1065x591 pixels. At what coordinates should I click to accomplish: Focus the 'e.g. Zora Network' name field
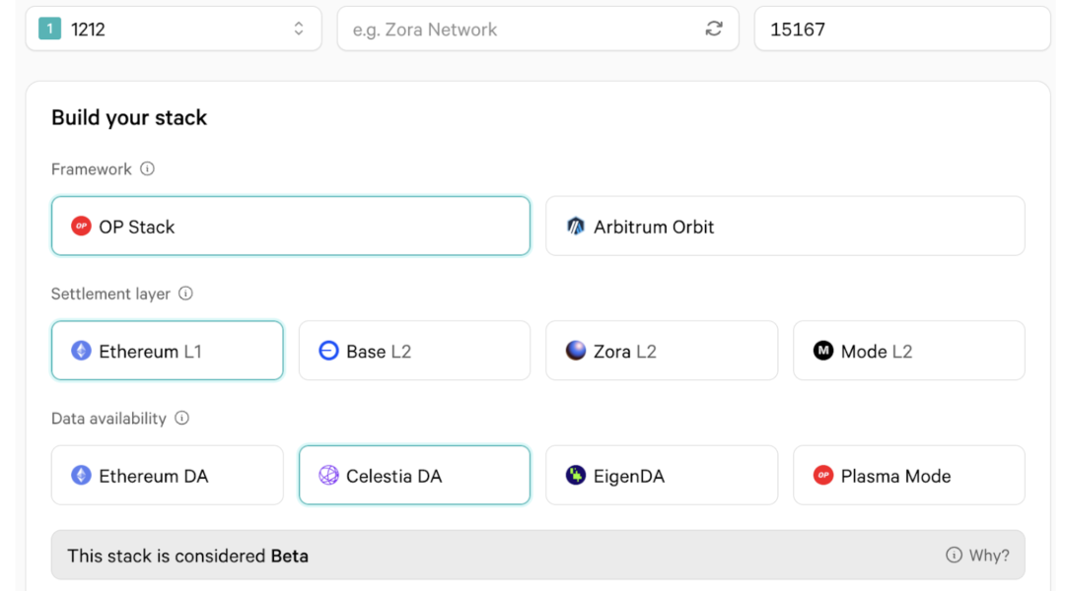[537, 29]
